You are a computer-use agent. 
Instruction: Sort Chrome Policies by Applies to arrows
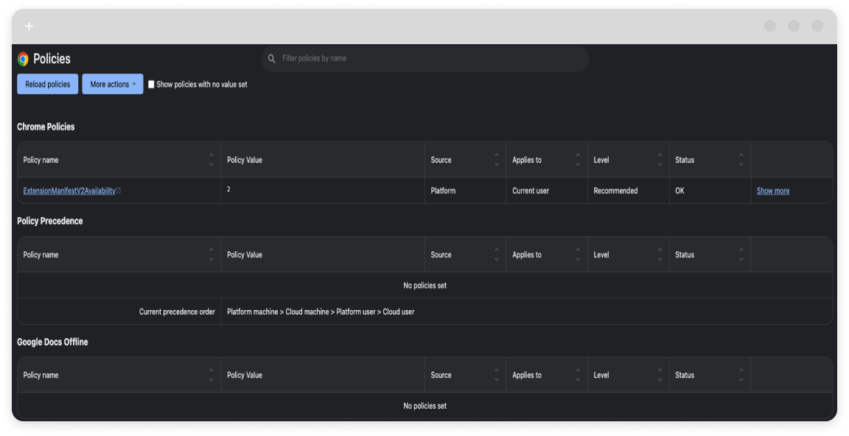pos(578,160)
